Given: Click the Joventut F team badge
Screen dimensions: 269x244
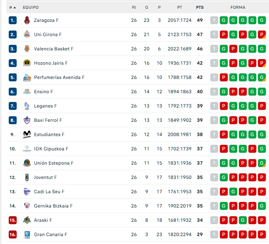Looking at the screenshot, I should pyautogui.click(x=27, y=177).
